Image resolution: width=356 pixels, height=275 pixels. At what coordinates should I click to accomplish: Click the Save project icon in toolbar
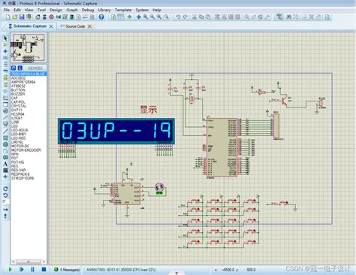click(22, 17)
